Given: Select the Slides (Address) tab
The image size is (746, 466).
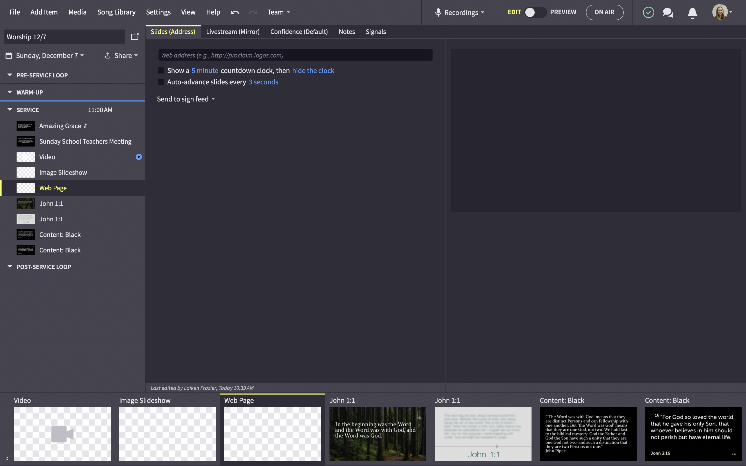Looking at the screenshot, I should tap(173, 32).
